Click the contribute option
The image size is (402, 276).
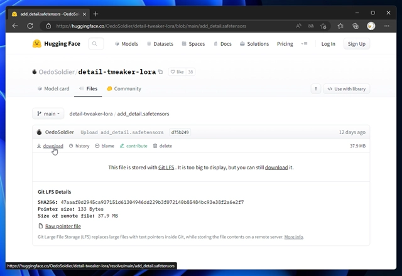pos(134,146)
